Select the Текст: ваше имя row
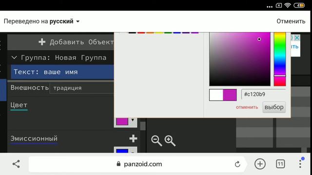 coord(62,72)
